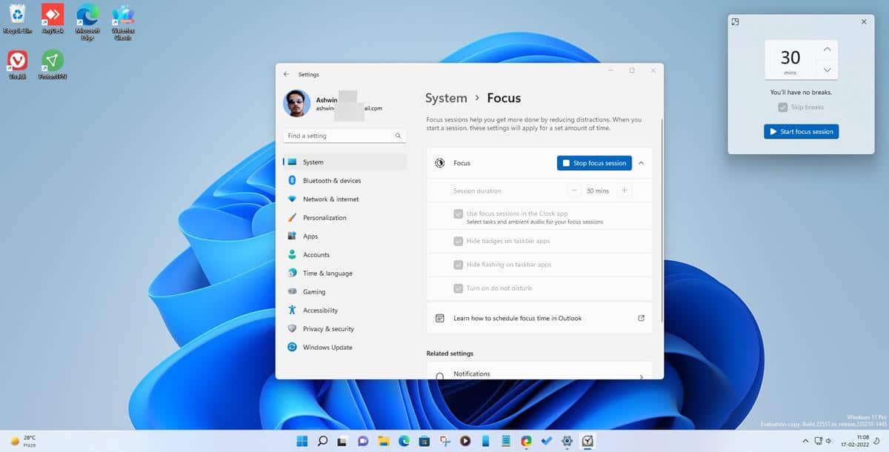889x452 pixels.
Task: Open the Microsoft Edge desktop shortcut
Action: [87, 21]
